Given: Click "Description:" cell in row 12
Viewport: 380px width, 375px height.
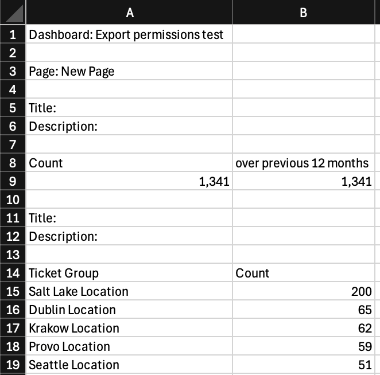Looking at the screenshot, I should pos(129,236).
